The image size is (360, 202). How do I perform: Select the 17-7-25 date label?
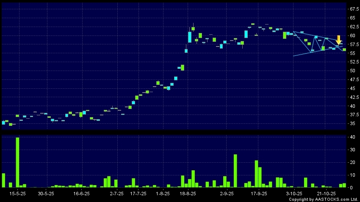138,194
